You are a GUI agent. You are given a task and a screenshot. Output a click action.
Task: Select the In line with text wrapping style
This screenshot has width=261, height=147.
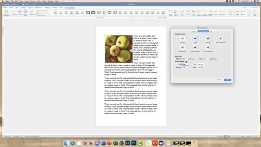click(x=208, y=47)
